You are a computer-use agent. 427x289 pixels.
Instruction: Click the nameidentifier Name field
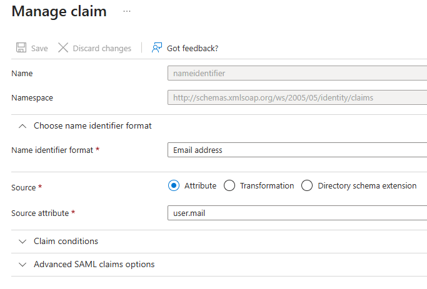(297, 73)
